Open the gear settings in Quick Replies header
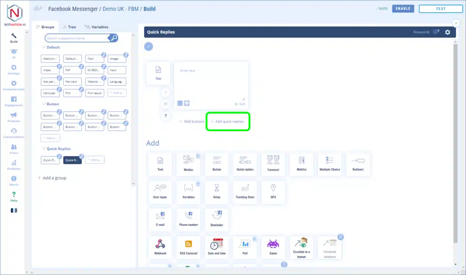The image size is (466, 275). point(447,32)
